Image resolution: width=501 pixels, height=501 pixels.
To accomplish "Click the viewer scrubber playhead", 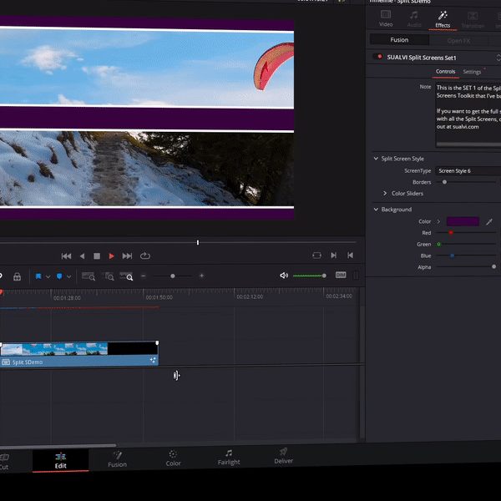I will point(198,242).
